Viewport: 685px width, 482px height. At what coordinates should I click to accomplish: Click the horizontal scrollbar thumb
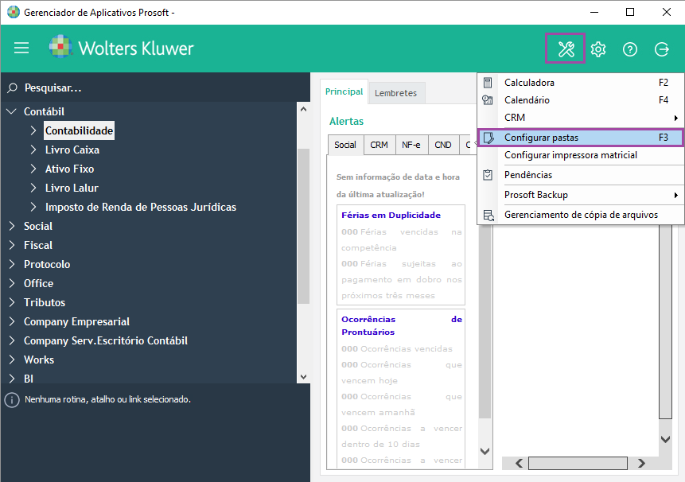coord(578,463)
